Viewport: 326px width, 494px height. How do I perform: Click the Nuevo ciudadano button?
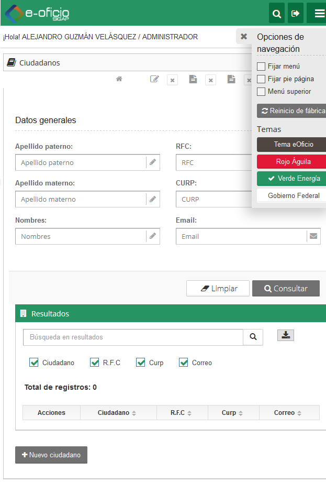click(x=51, y=455)
